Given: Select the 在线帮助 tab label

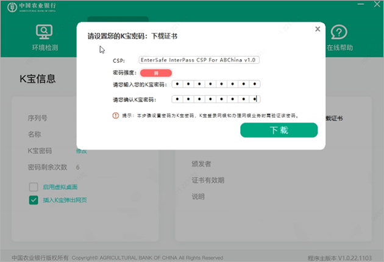Looking at the screenshot, I should (339, 48).
